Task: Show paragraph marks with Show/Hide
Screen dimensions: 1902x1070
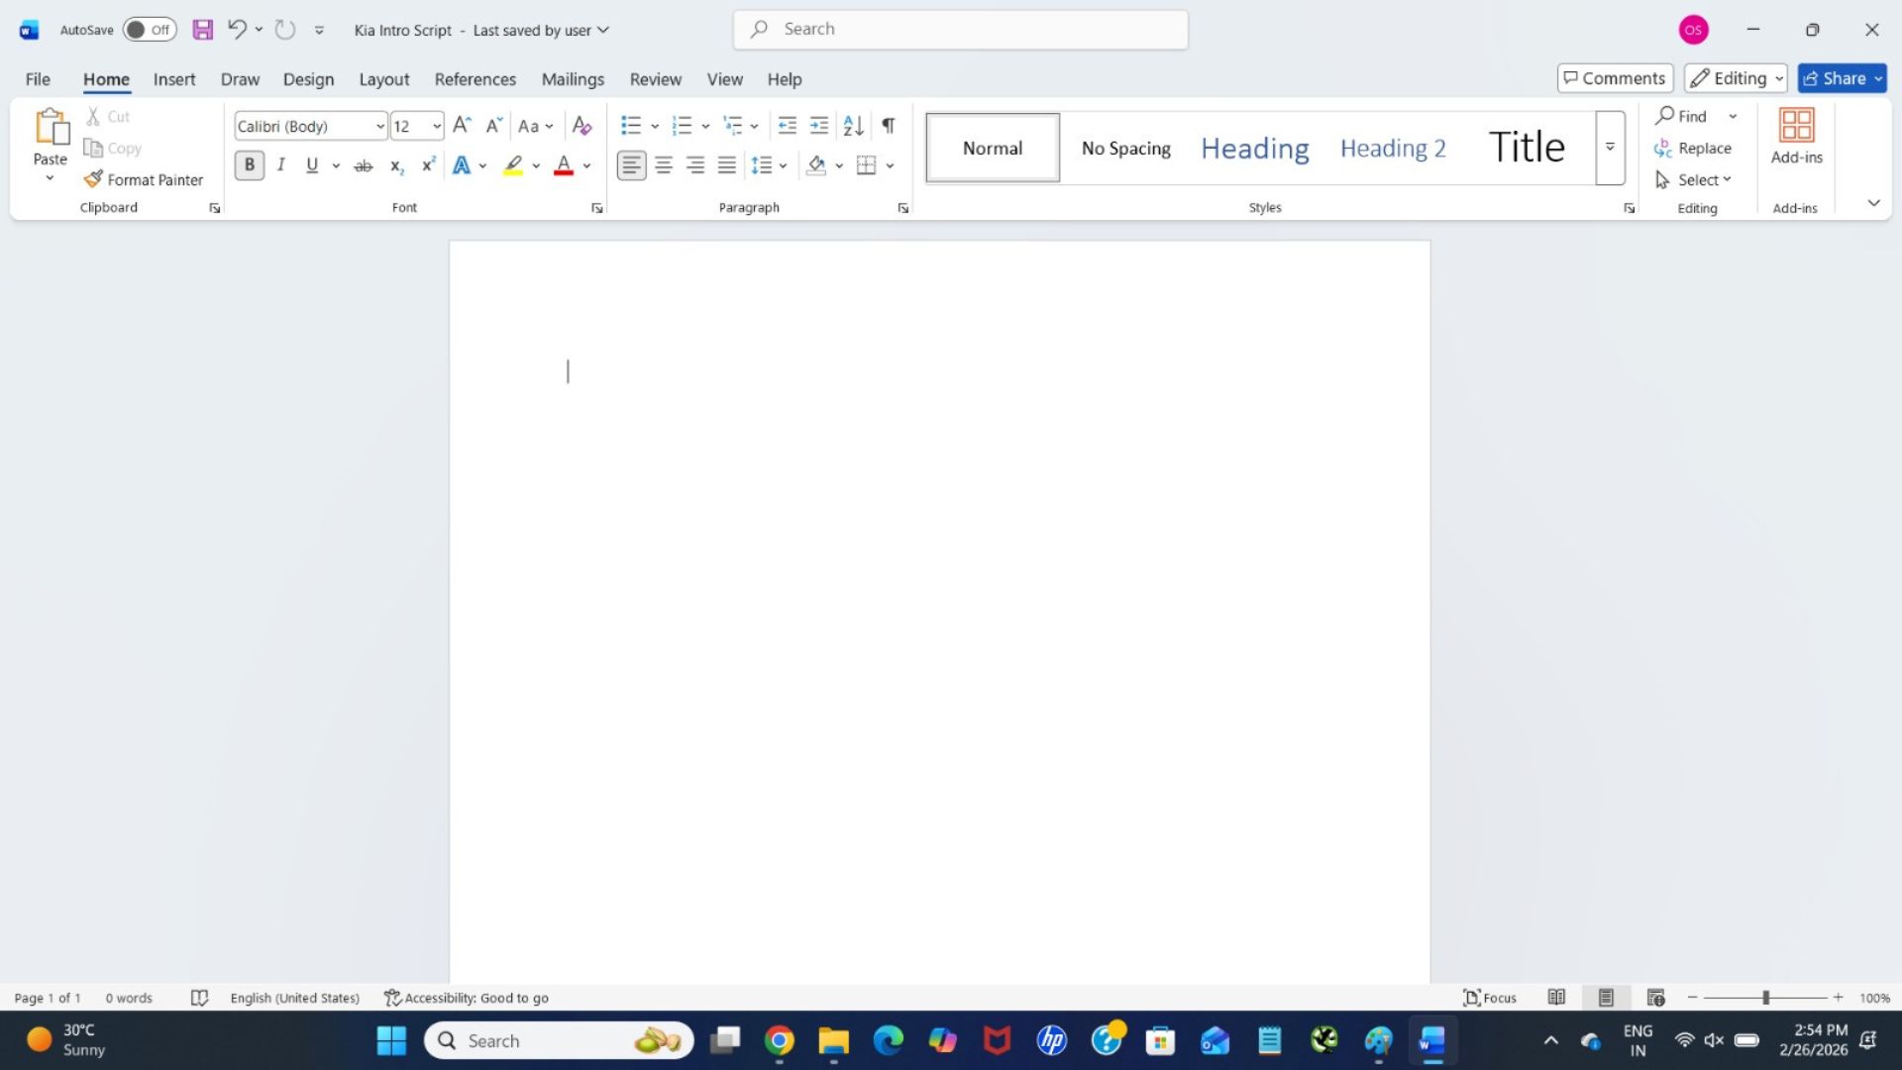Action: [886, 125]
